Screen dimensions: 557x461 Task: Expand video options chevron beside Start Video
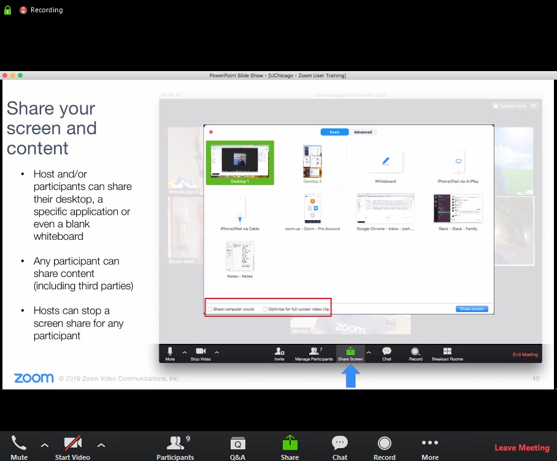pos(101,445)
